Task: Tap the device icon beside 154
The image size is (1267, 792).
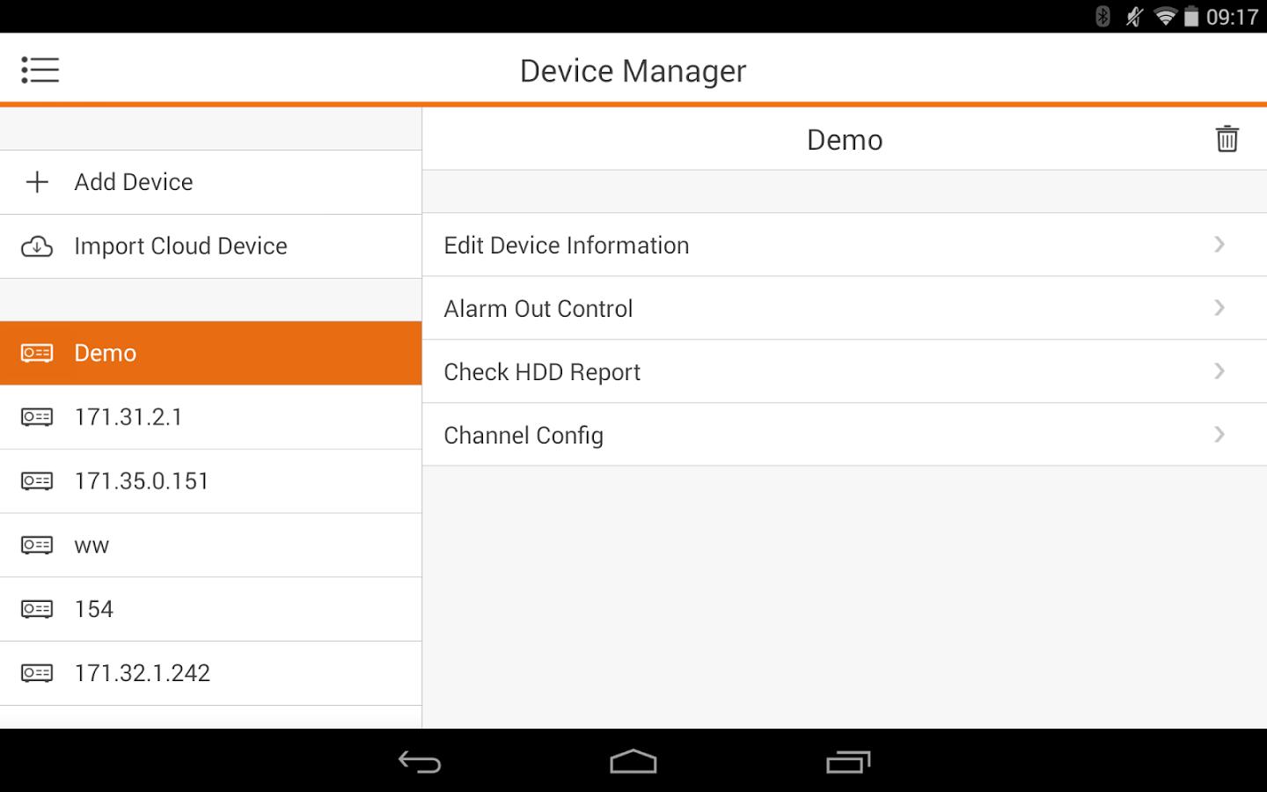Action: [36, 609]
